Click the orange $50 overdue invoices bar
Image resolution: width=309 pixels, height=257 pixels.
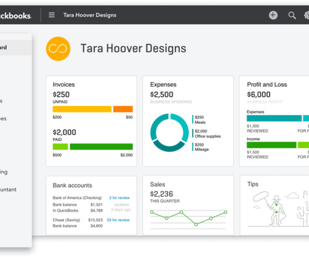pos(123,109)
